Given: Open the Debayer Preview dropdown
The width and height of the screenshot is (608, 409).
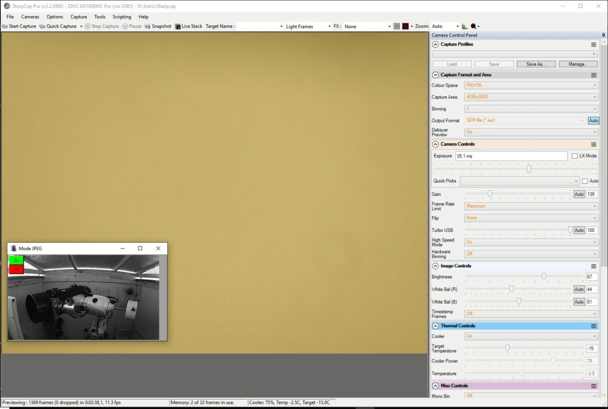Looking at the screenshot, I should [531, 132].
